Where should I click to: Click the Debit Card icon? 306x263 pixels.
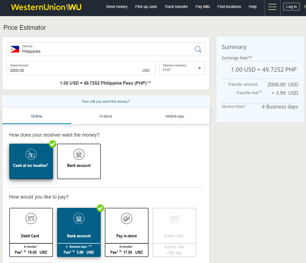tap(31, 218)
